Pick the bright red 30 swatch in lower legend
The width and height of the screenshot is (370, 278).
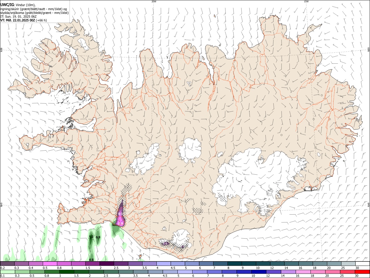362,272
